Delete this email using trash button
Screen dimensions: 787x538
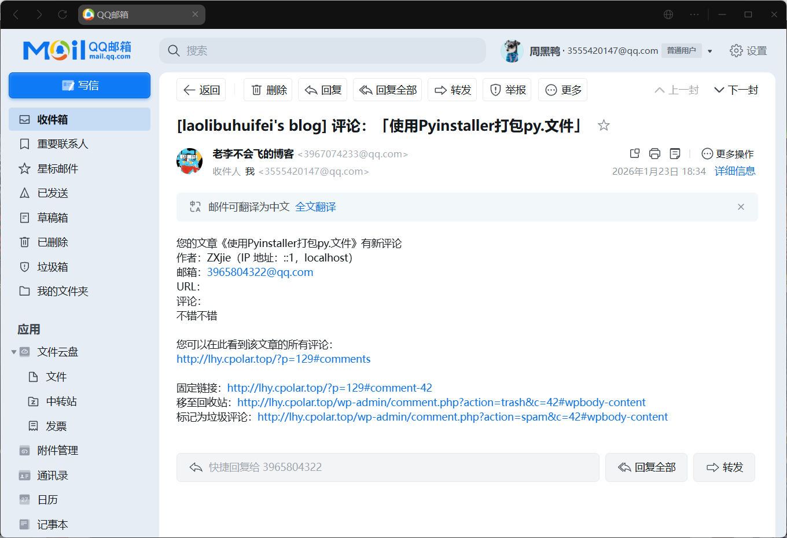click(268, 90)
